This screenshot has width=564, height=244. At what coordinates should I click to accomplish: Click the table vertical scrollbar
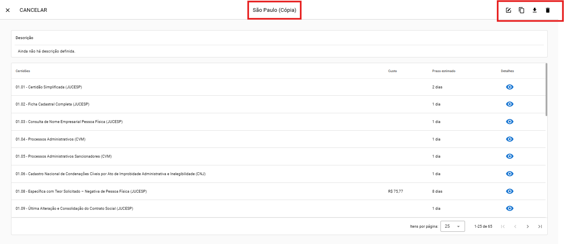click(546, 90)
